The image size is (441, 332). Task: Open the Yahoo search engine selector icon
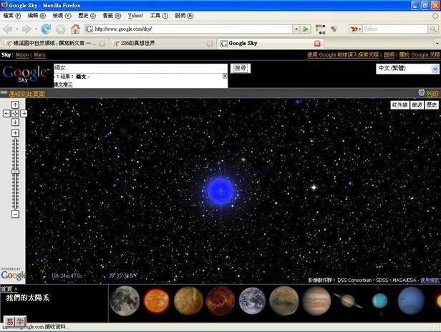click(355, 29)
